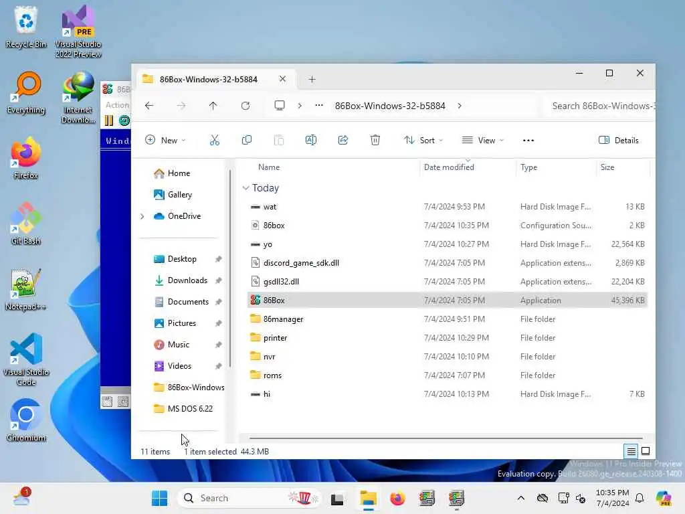Collapse the Today group chevron
Screen dimensions: 685x514
coord(246,188)
